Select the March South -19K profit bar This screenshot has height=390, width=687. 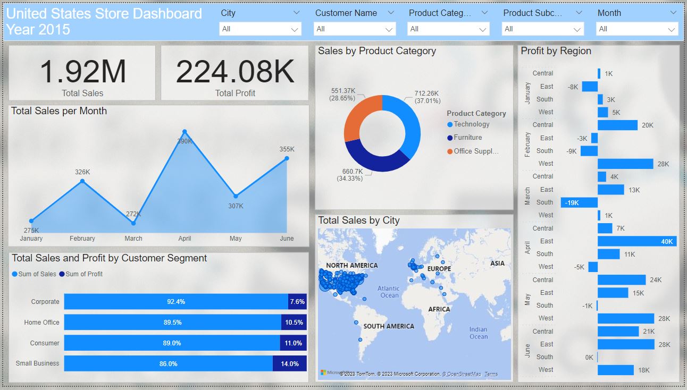tap(579, 202)
